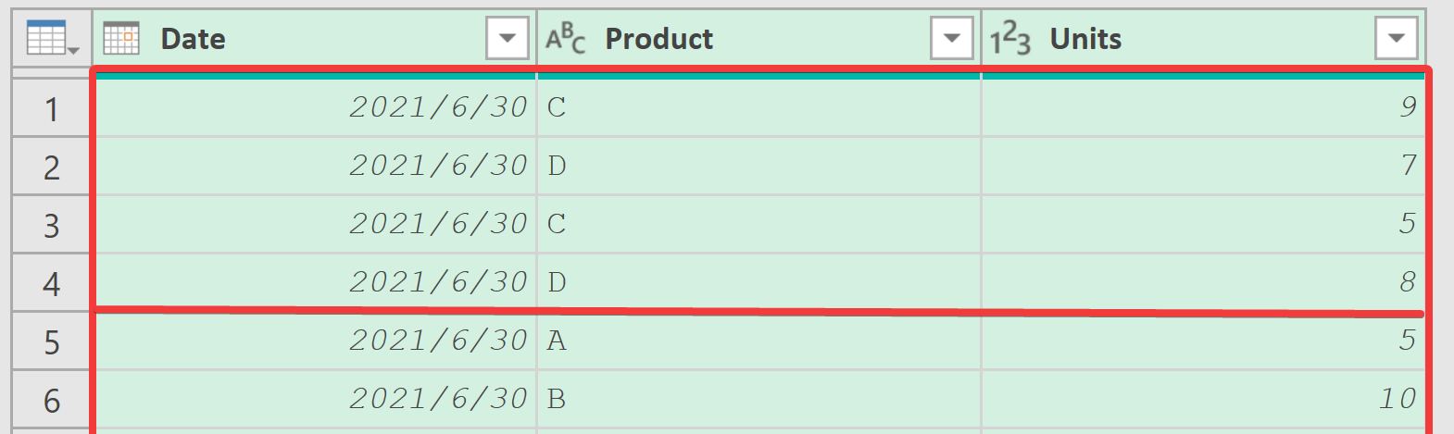Select row number 2

(x=52, y=167)
